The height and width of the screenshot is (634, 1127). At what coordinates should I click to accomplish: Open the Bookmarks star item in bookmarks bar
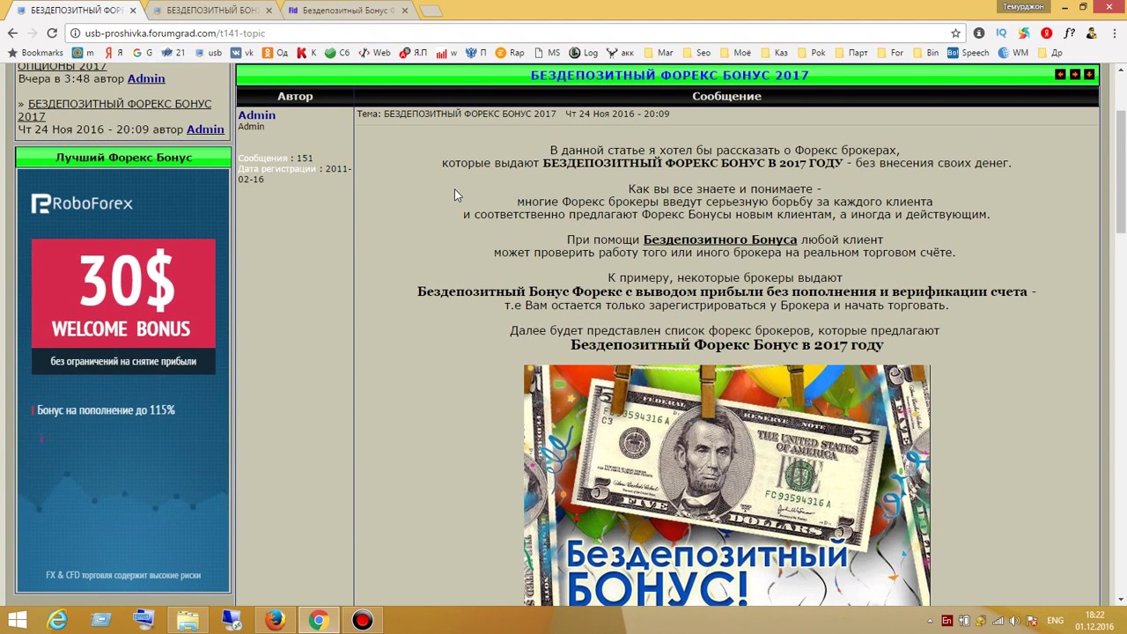pyautogui.click(x=35, y=53)
